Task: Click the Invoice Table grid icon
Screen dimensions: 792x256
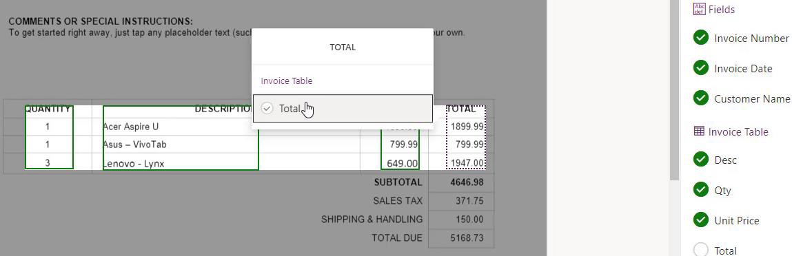Action: (699, 131)
